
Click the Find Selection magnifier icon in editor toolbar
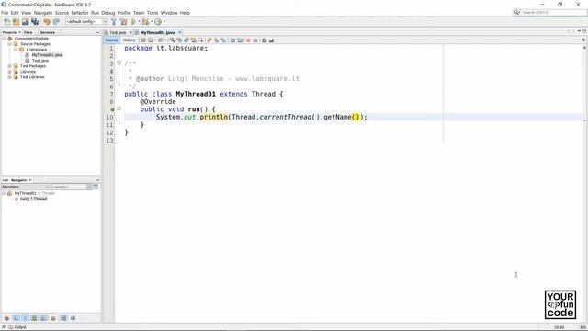[173, 40]
